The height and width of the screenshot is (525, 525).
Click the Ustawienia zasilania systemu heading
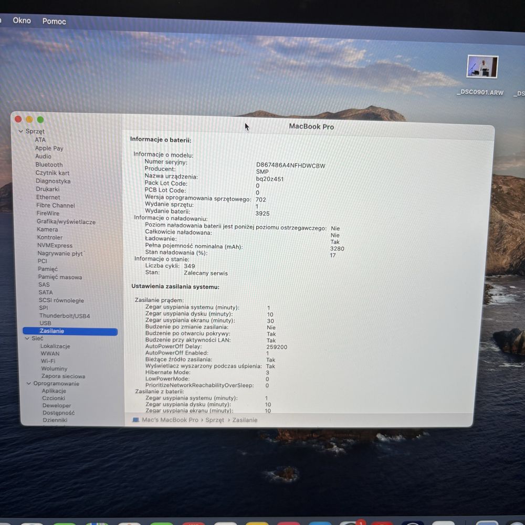point(175,286)
